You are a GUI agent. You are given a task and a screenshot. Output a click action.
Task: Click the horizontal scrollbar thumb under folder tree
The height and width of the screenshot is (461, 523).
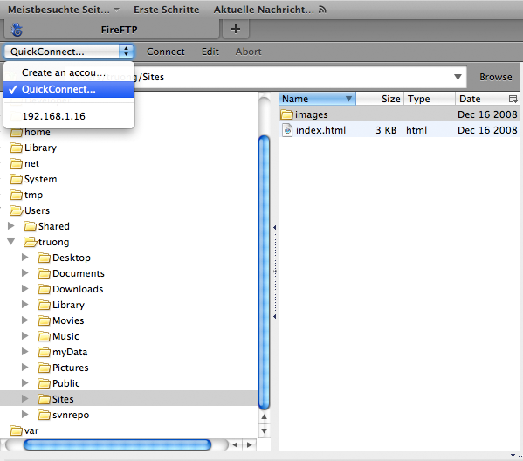(117, 444)
